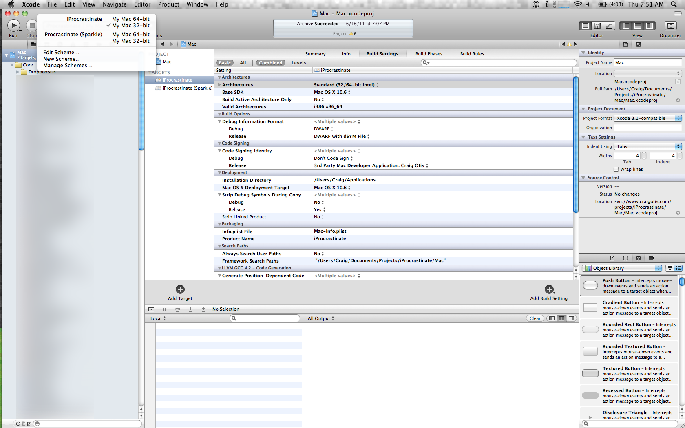Image resolution: width=685 pixels, height=428 pixels.
Task: Expand the DropboxSDK folder
Action: click(x=18, y=72)
